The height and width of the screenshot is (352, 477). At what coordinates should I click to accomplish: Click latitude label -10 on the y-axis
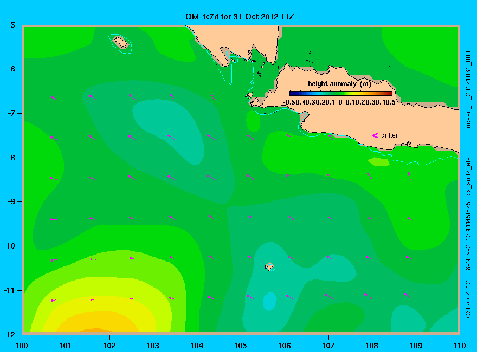click(9, 246)
